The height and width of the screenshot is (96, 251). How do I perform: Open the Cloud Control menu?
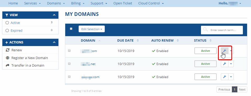[151, 3]
